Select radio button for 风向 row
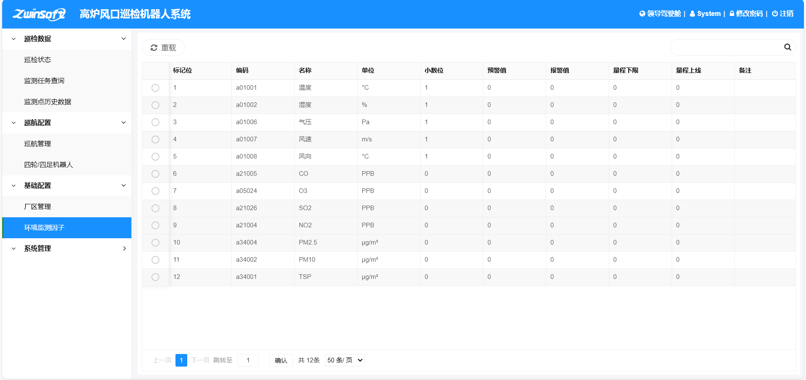Screen dimensions: 806x380 point(155,157)
